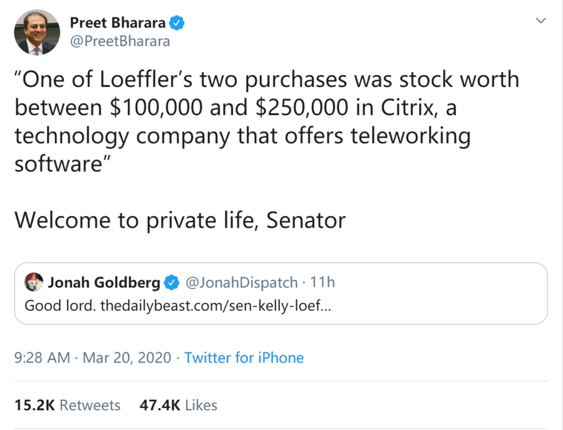Click the Jonah Goldberg name in quoted tweet

point(104,282)
